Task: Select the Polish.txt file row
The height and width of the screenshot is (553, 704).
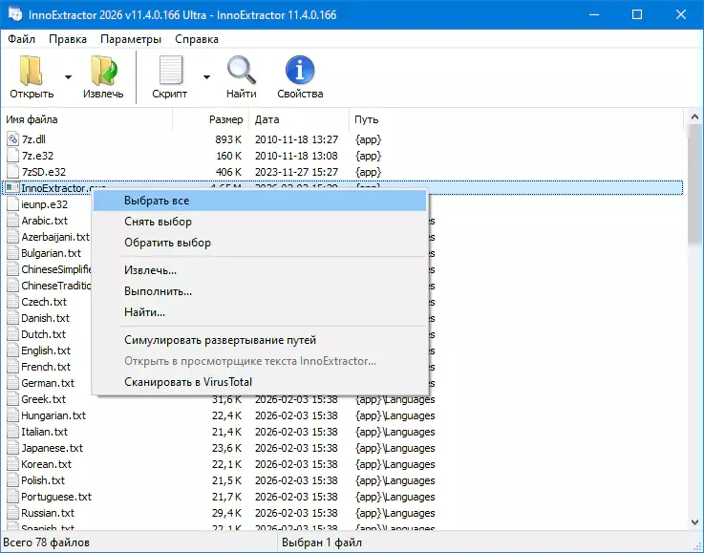Action: (43, 480)
